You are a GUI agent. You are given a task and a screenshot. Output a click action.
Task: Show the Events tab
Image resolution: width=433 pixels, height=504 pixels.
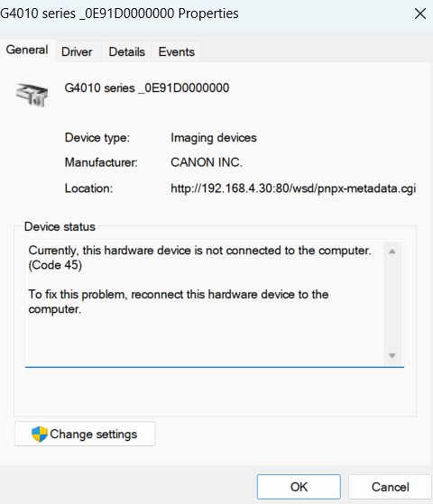coord(177,51)
